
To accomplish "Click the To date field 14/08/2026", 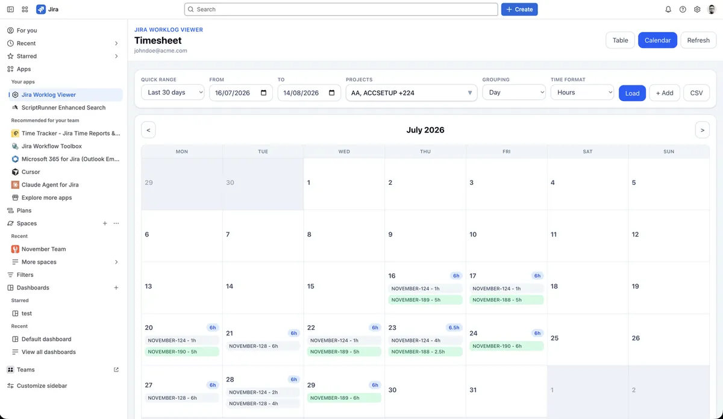I will (309, 93).
